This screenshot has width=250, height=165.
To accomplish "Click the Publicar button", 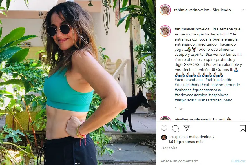I will pos(238,161).
